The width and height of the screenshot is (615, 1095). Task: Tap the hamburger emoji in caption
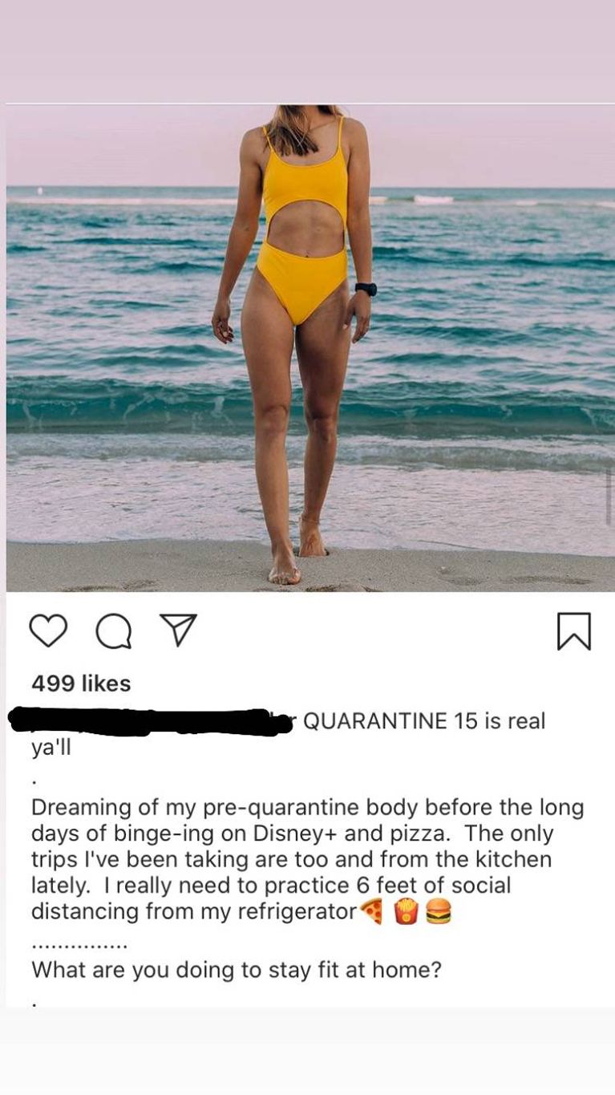[439, 911]
